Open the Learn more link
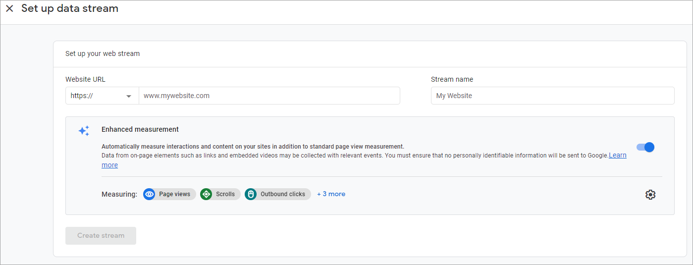Image resolution: width=693 pixels, height=265 pixels. (x=617, y=156)
